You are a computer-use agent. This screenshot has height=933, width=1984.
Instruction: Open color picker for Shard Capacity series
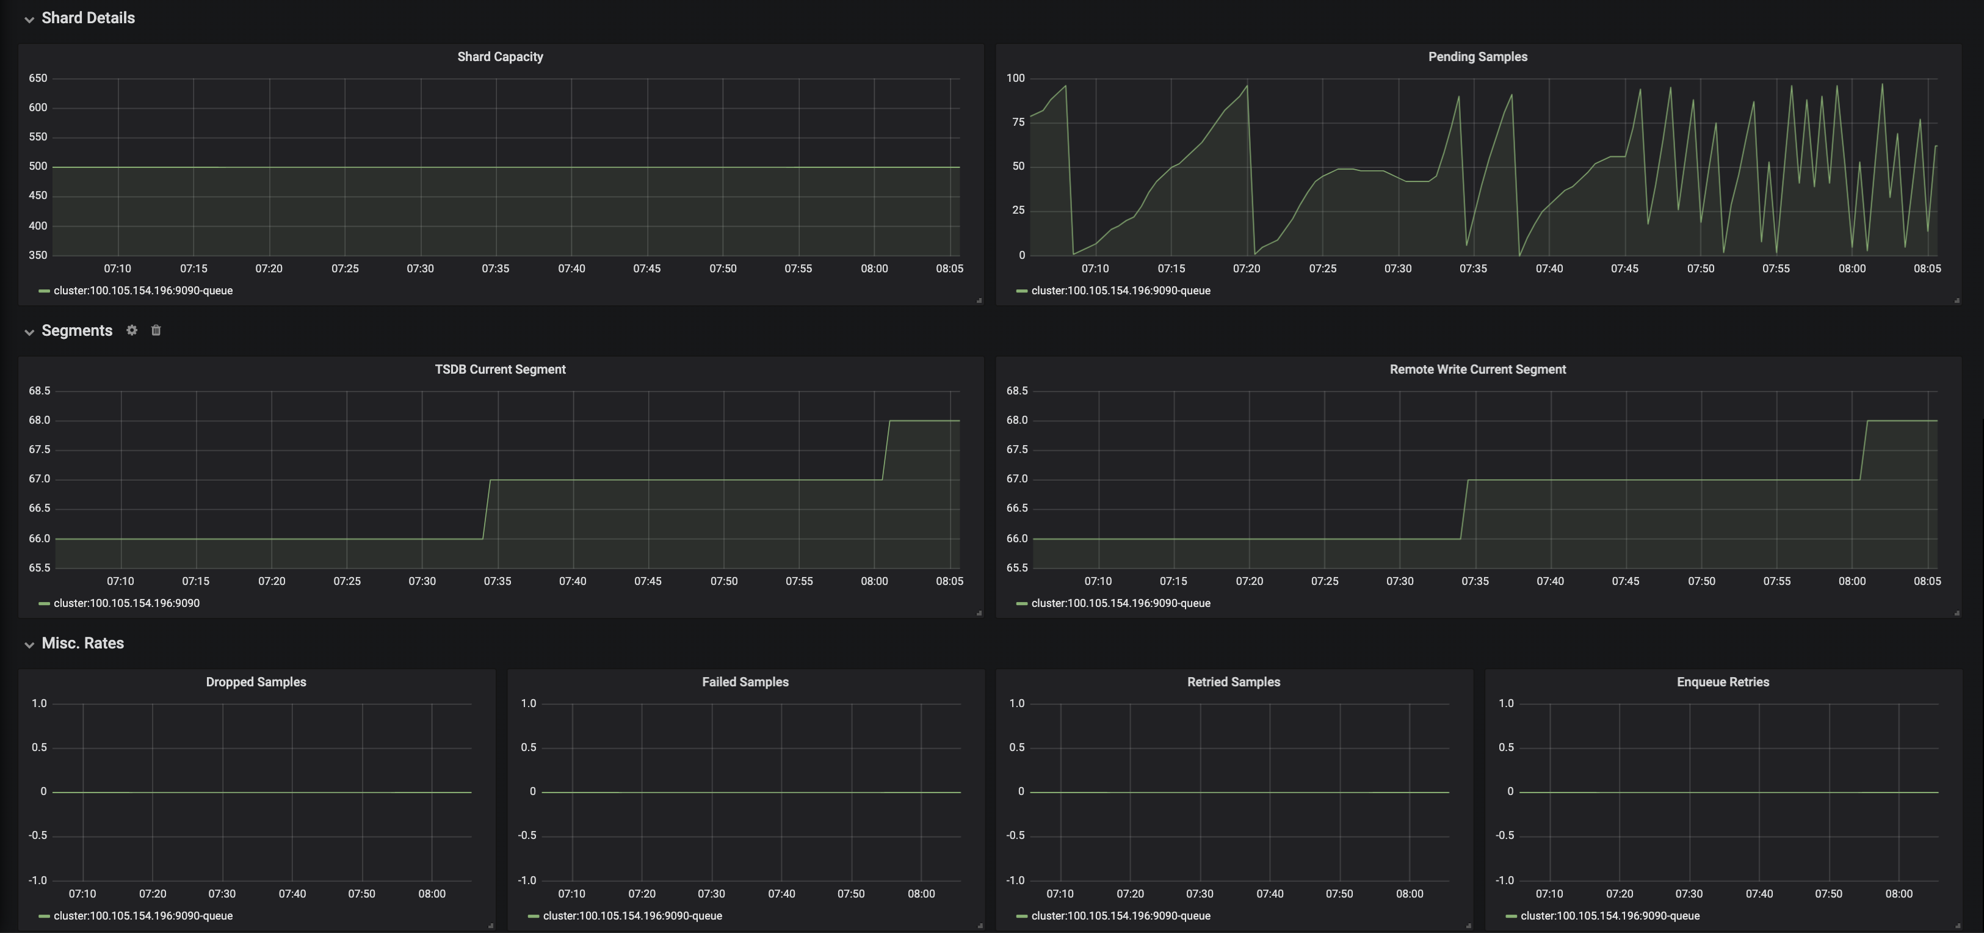coord(44,291)
